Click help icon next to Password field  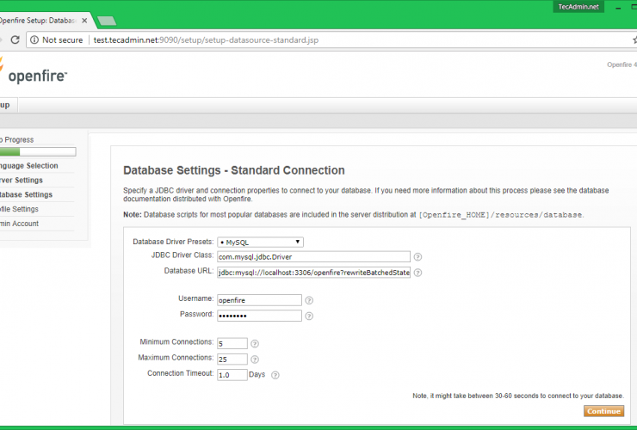tap(309, 316)
